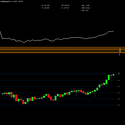Click the 44 price axis label
Screen dimensions: 125x125
(119, 80)
